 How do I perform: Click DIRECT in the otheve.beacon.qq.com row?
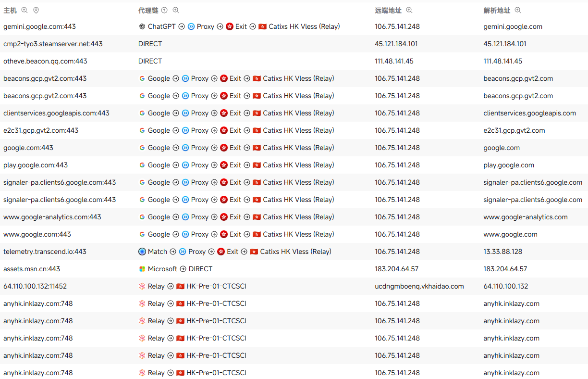point(150,61)
